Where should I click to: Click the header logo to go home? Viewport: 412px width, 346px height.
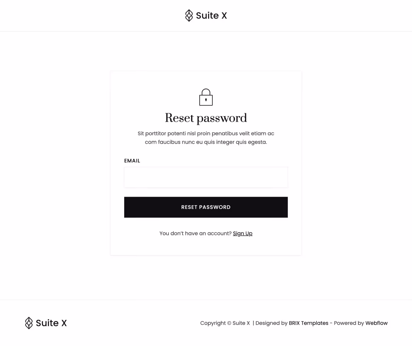(x=206, y=15)
